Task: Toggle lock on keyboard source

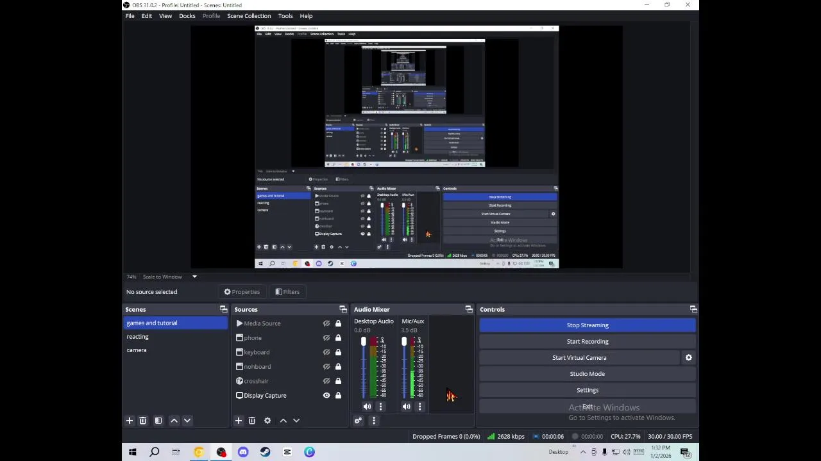Action: click(x=338, y=352)
